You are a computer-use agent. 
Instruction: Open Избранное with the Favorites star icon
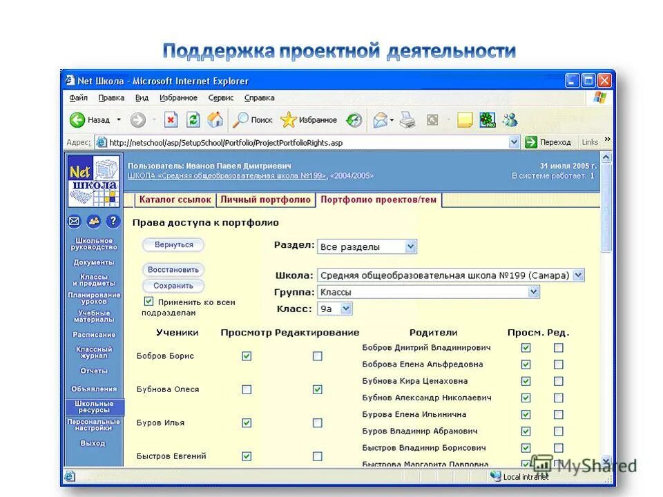click(288, 119)
